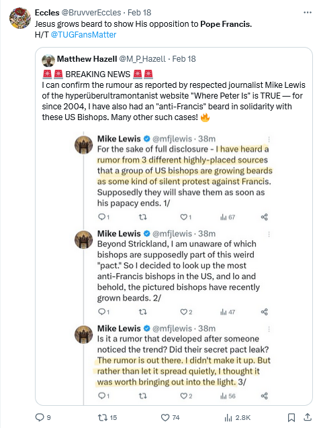Open options menu on Mike Lewis's second tweet

(269, 234)
